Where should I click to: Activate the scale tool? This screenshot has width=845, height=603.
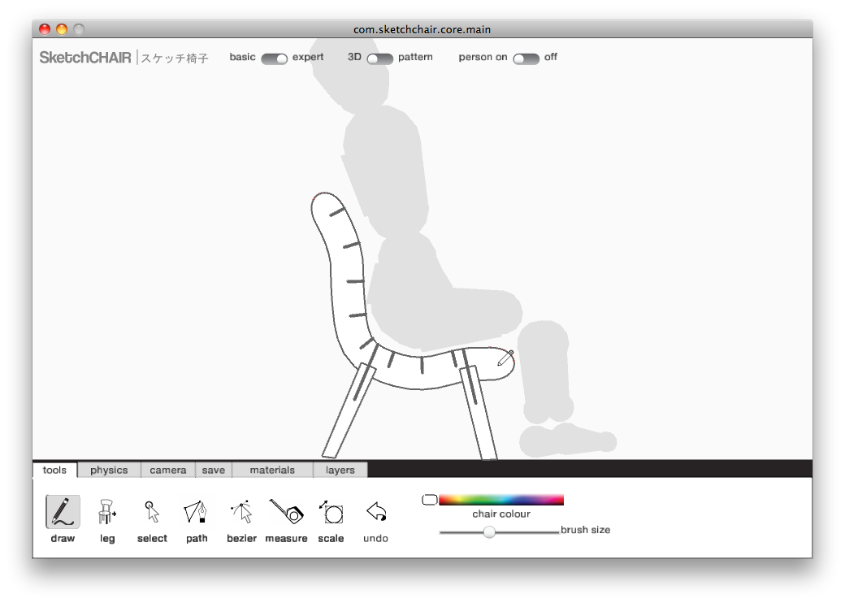click(x=331, y=512)
